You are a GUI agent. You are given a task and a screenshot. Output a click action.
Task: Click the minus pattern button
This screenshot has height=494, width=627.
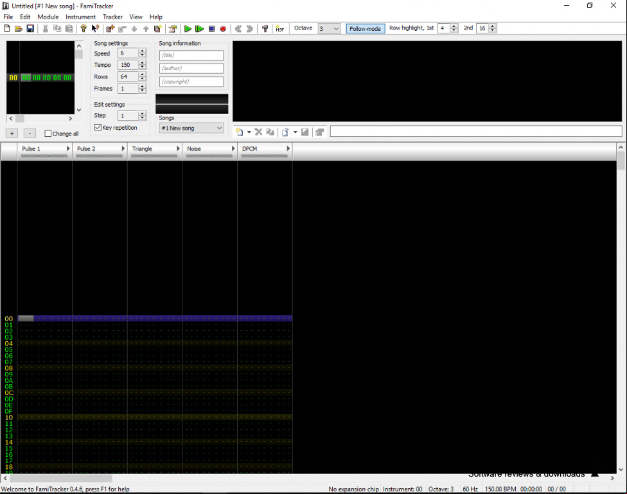(x=30, y=134)
